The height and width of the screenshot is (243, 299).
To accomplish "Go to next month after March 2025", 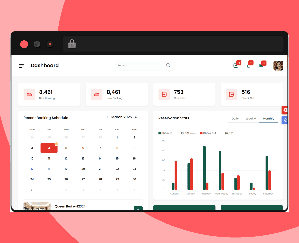I will (136, 117).
